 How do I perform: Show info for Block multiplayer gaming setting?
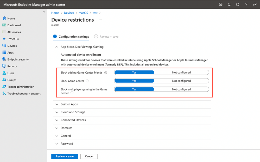pyautogui.click(x=72, y=93)
